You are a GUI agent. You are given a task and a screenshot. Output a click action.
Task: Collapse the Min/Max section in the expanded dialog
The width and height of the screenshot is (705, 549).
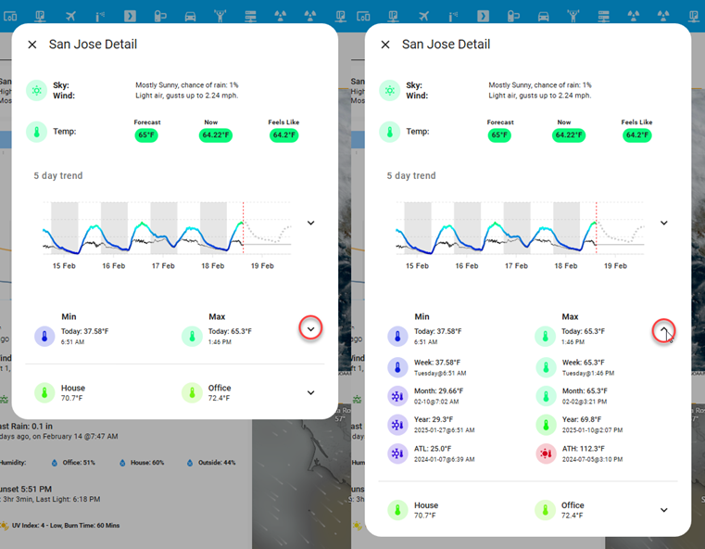(x=663, y=330)
